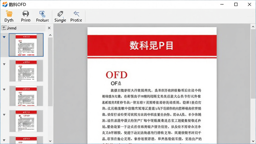The width and height of the screenshot is (256, 144).
Task: Click document view scroll-down arrow
Action: 253,141
